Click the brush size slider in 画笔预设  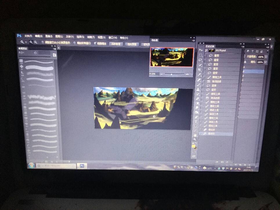[35, 57]
